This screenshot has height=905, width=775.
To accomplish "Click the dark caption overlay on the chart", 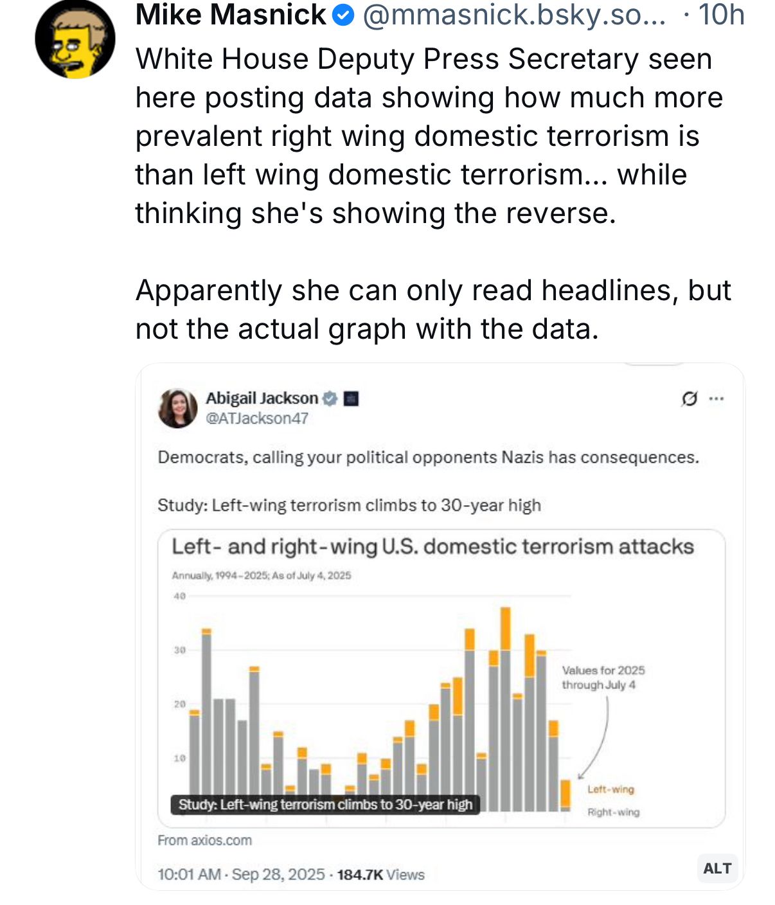I will pos(325,805).
